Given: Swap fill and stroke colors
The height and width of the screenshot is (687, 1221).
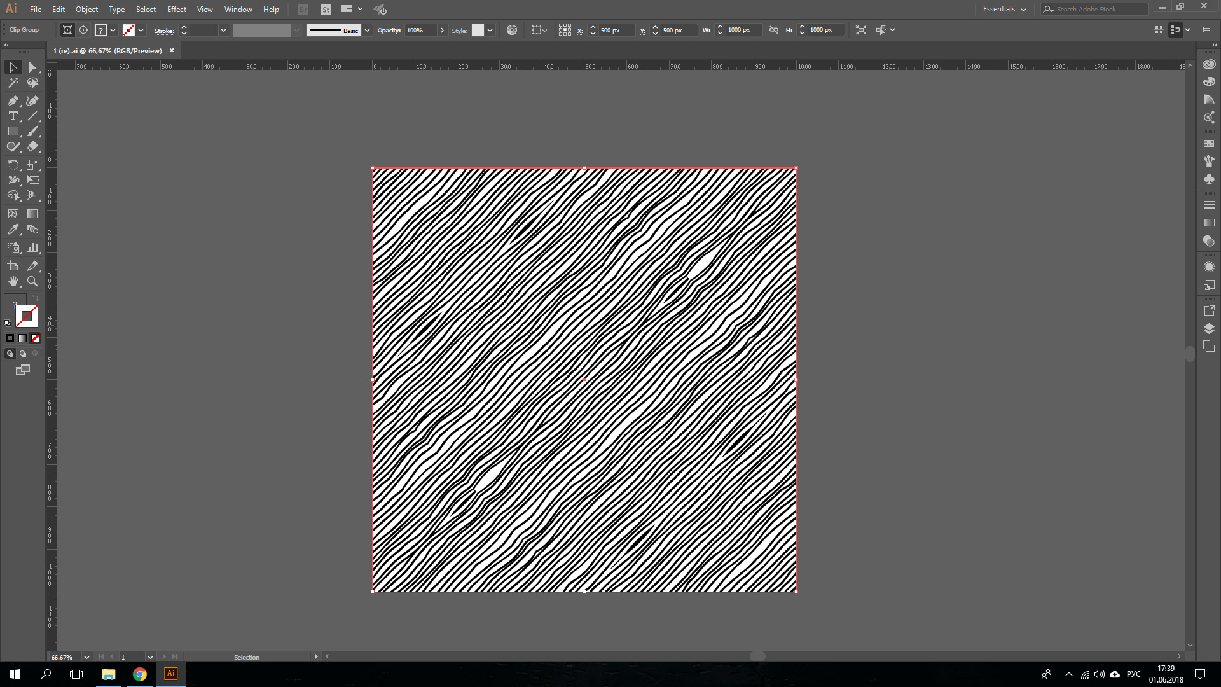Looking at the screenshot, I should coord(36,298).
